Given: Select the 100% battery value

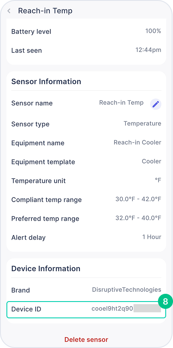Looking at the screenshot, I should point(153,31).
